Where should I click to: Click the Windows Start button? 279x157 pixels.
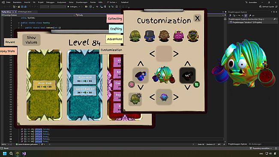tap(5, 154)
